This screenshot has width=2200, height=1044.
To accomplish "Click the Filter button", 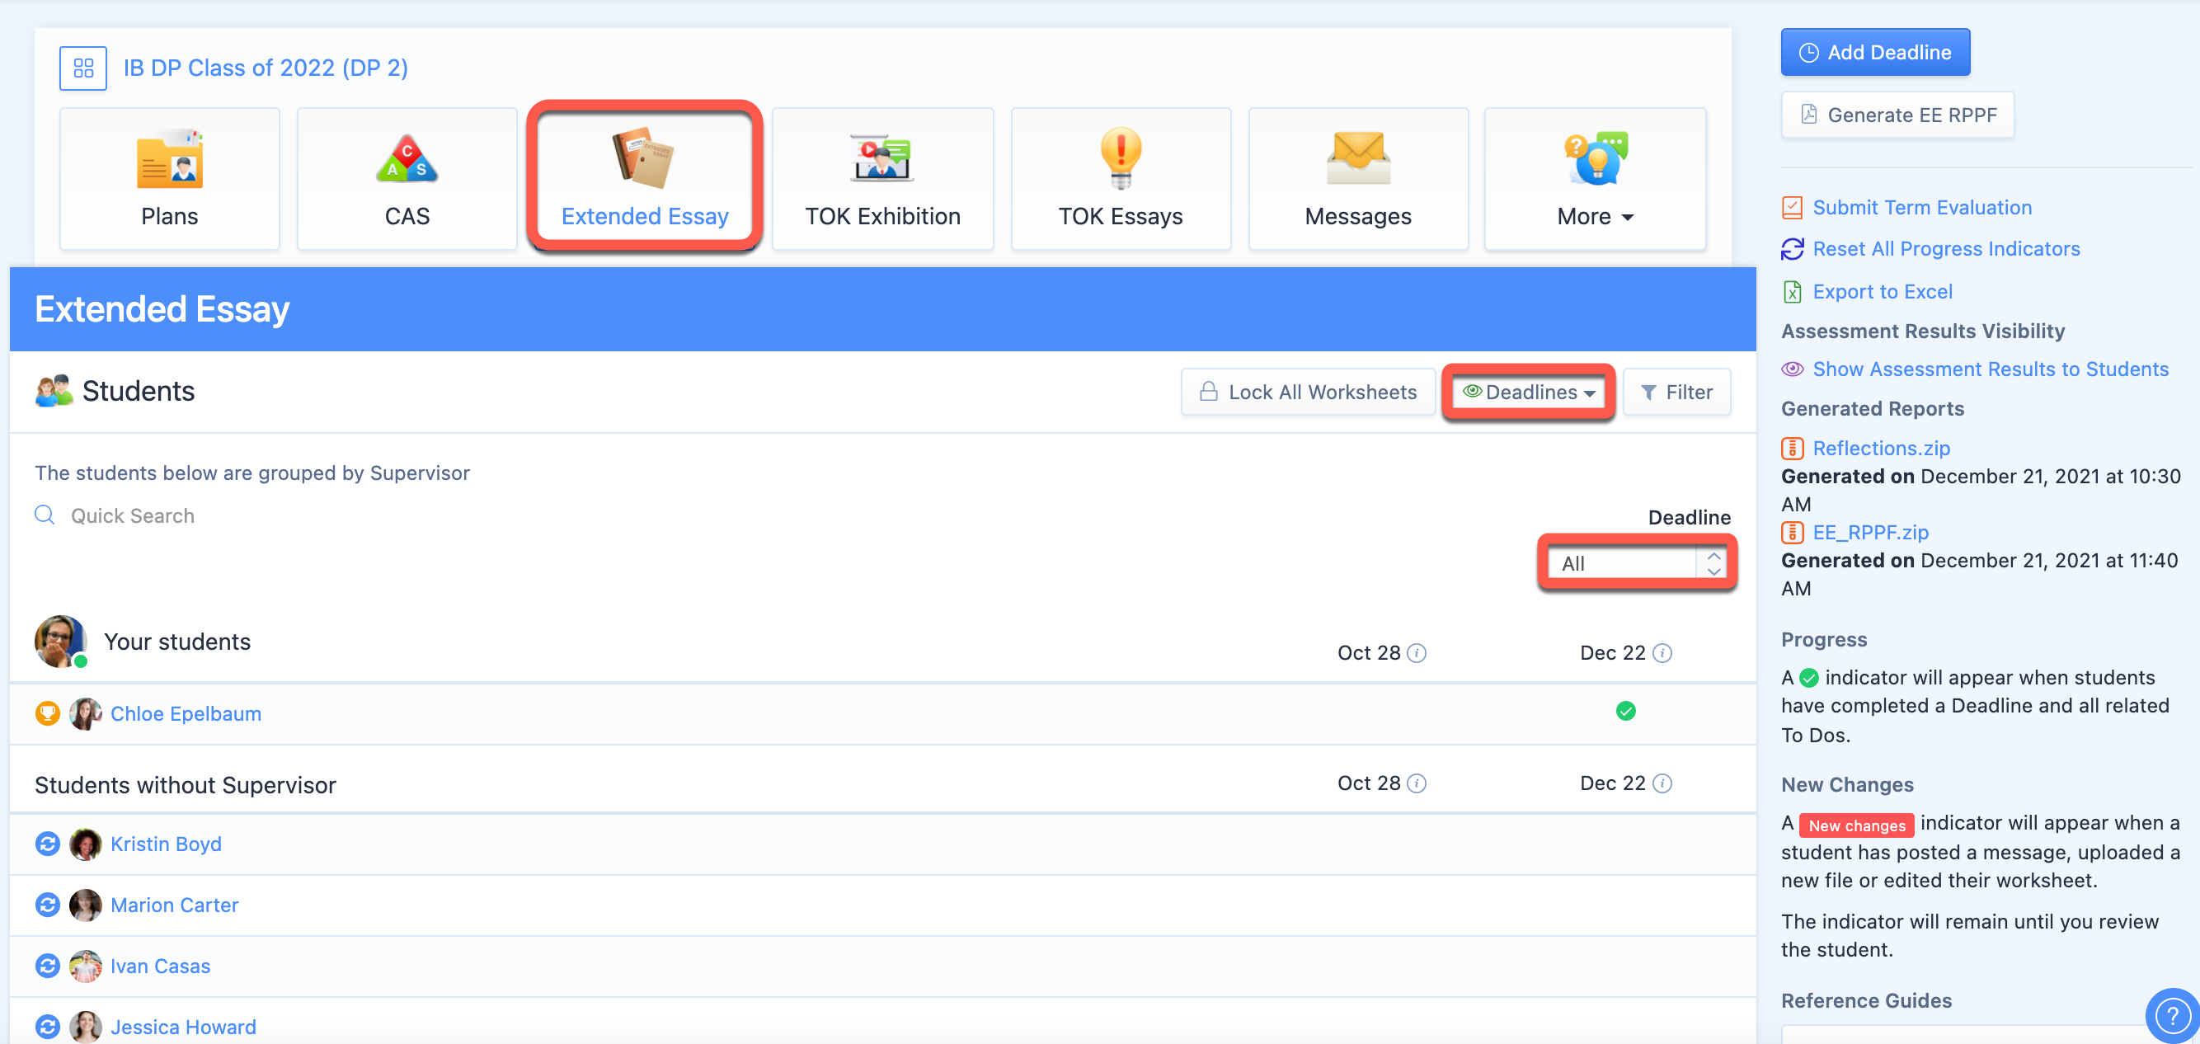I will click(1676, 393).
